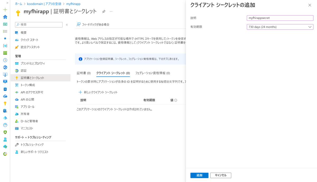Click 新しいクライアント シークレット button

click(98, 92)
